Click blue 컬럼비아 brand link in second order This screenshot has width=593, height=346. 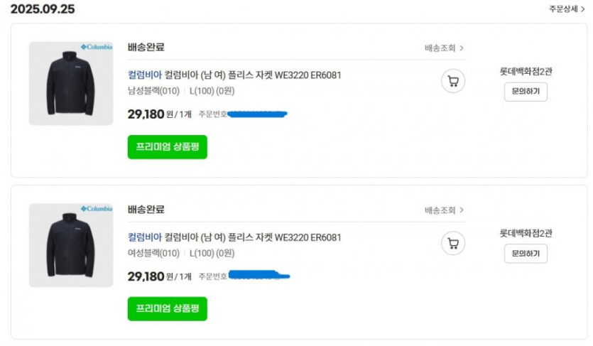[144, 237]
